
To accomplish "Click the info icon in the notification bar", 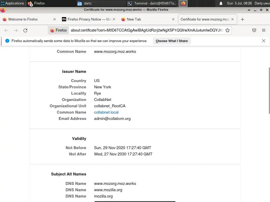I will (x=7, y=41).
